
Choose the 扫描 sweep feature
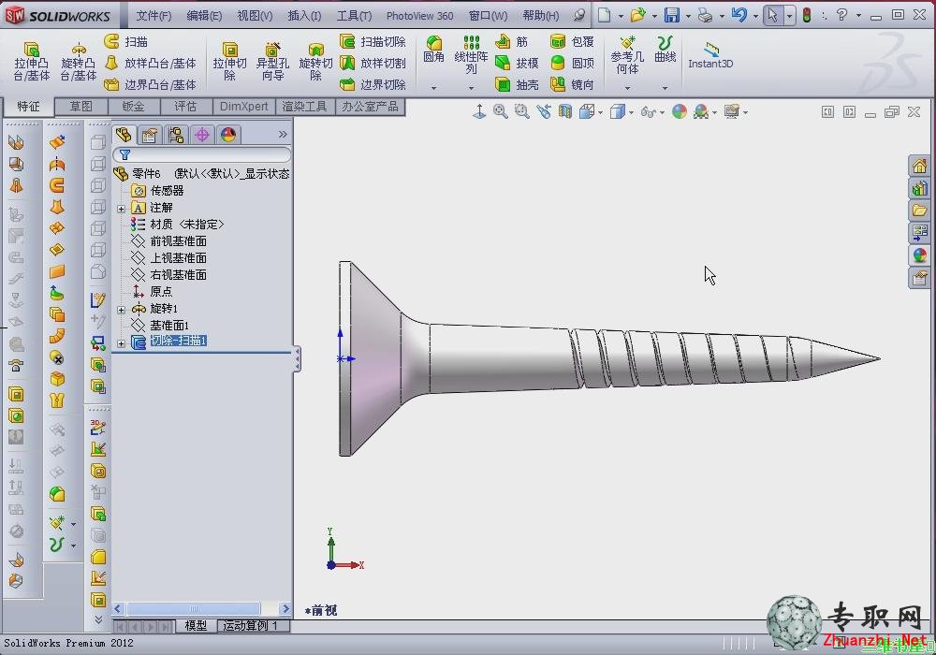(x=126, y=41)
